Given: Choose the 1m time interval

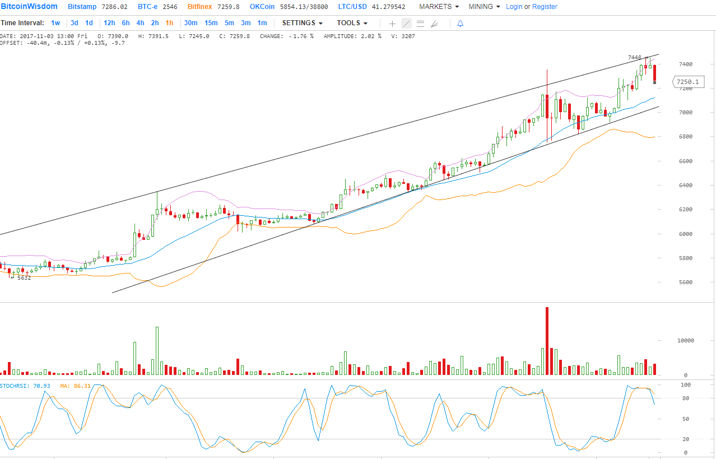Looking at the screenshot, I should [x=262, y=23].
